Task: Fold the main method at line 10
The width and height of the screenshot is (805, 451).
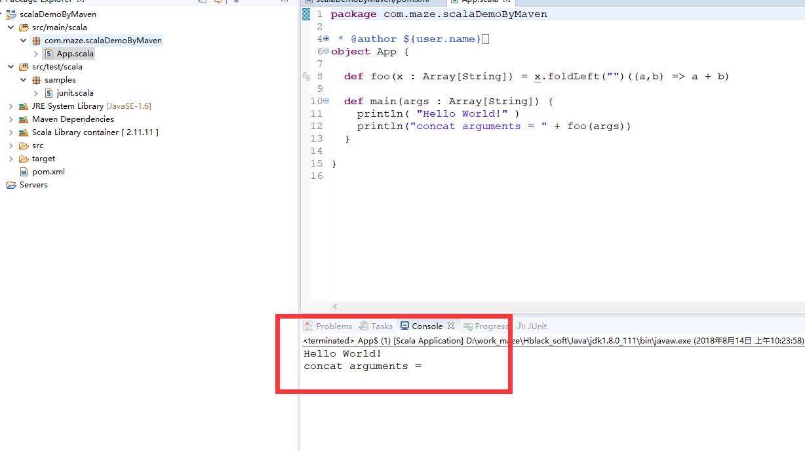Action: click(x=326, y=102)
